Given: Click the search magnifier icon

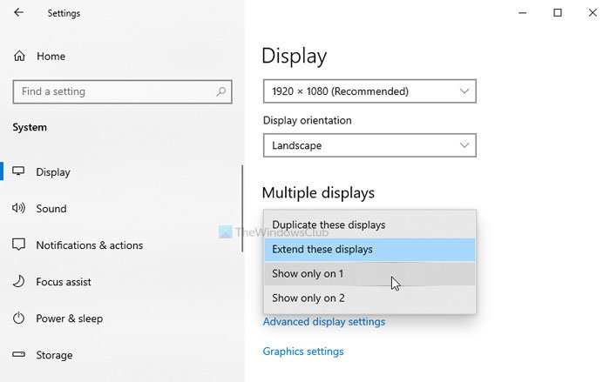Looking at the screenshot, I should [x=221, y=91].
